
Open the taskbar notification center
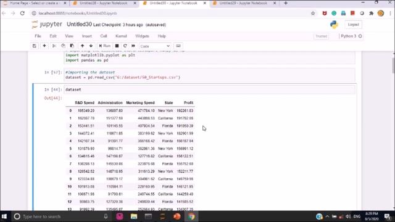(x=388, y=216)
